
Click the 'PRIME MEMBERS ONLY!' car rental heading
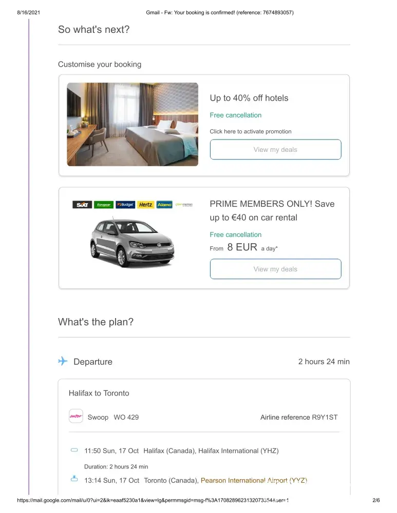point(272,204)
